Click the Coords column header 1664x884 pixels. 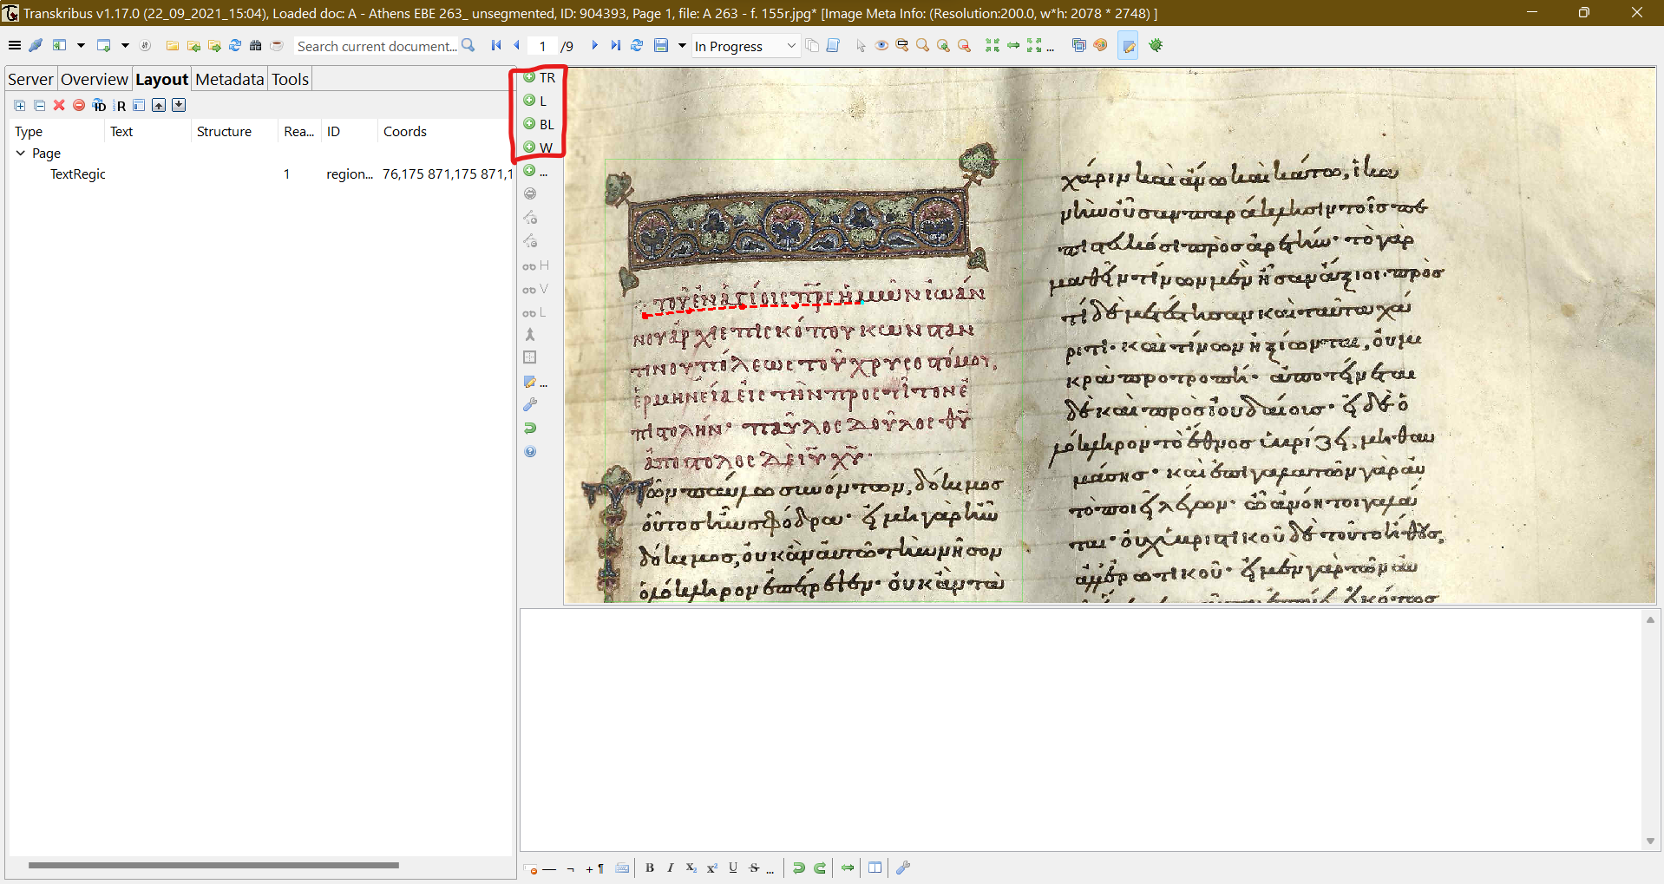(446, 131)
